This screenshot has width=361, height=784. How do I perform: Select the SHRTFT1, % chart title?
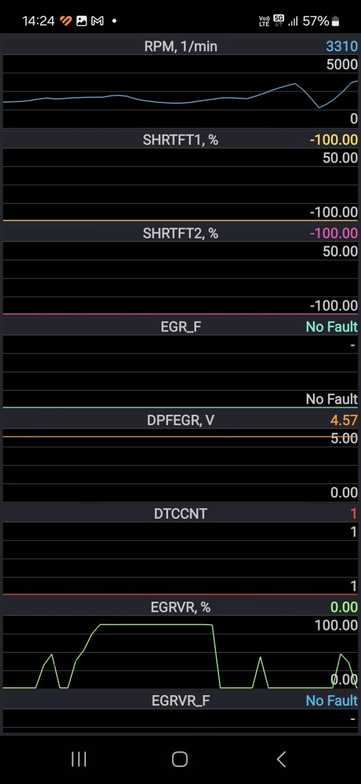[180, 140]
